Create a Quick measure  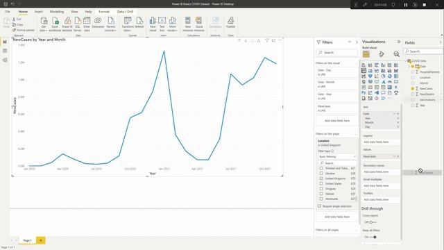pos(199,24)
